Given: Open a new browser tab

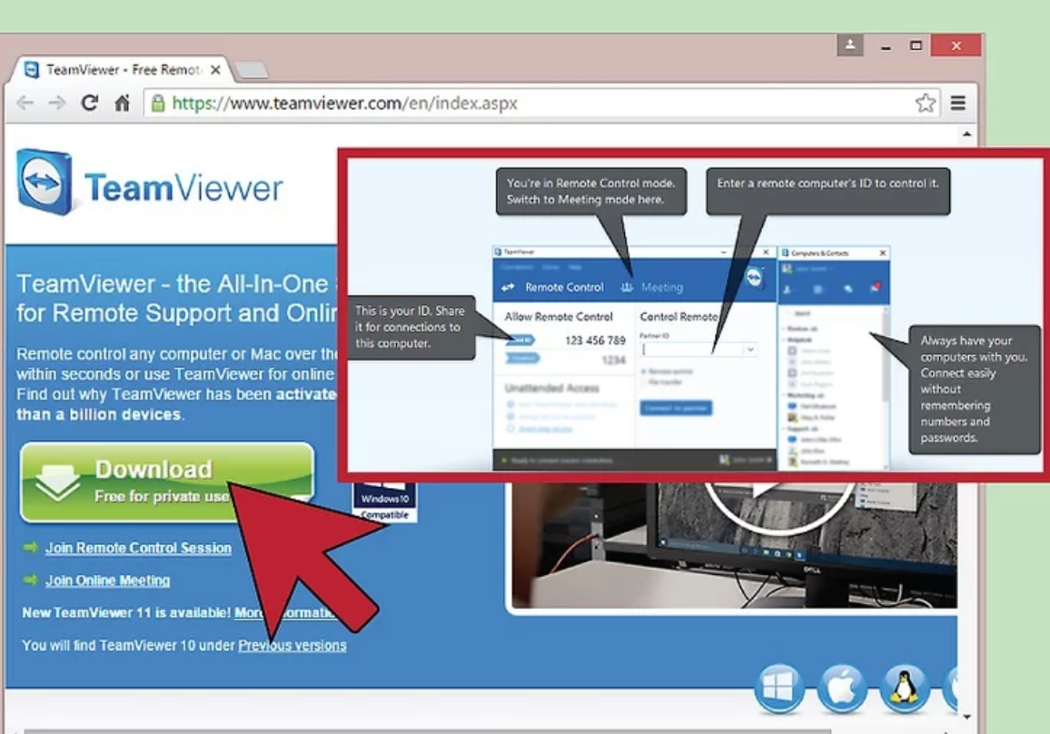Looking at the screenshot, I should coord(253,70).
